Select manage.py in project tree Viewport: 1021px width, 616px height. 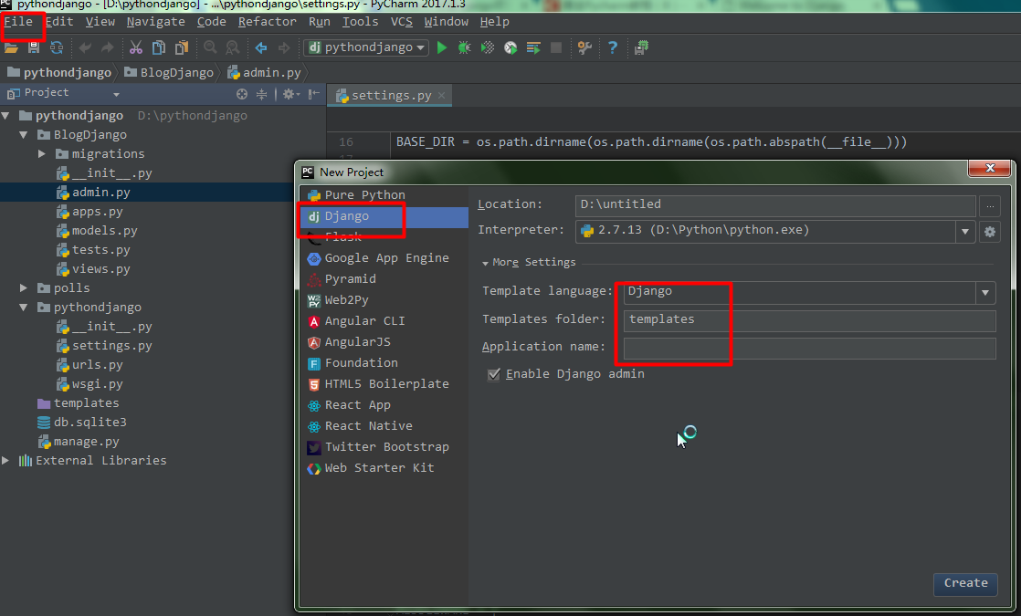point(86,442)
